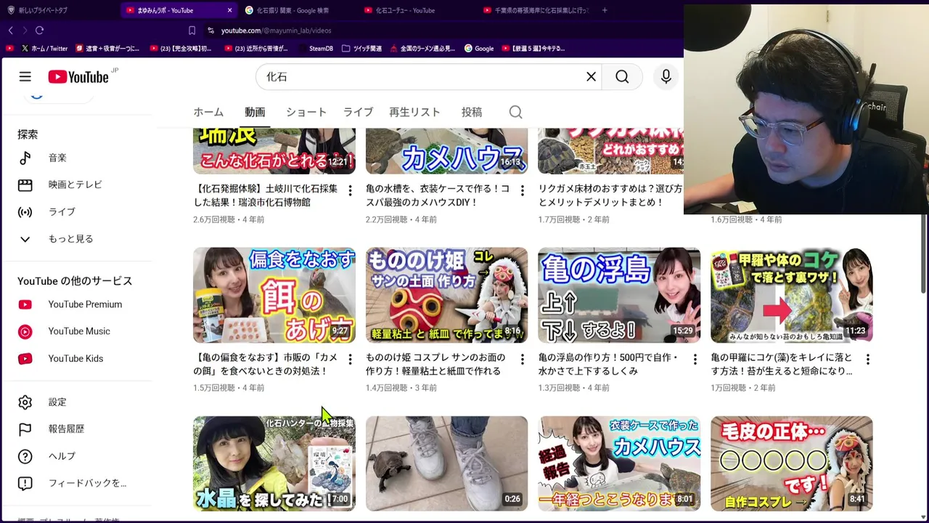Image resolution: width=929 pixels, height=523 pixels.
Task: Play 甲羅や体のコケ video thumbnail
Action: 792,295
